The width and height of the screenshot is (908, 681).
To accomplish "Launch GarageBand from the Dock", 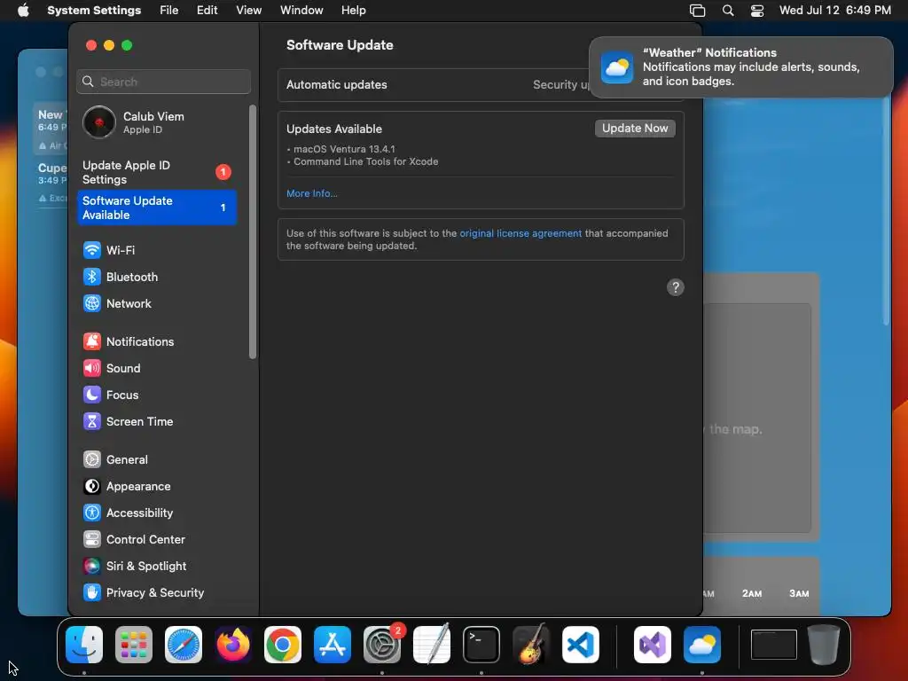I will (531, 645).
